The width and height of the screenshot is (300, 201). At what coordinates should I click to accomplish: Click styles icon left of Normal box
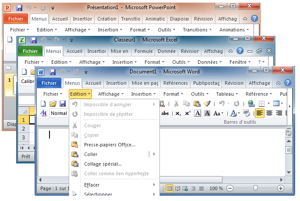click(x=43, y=113)
